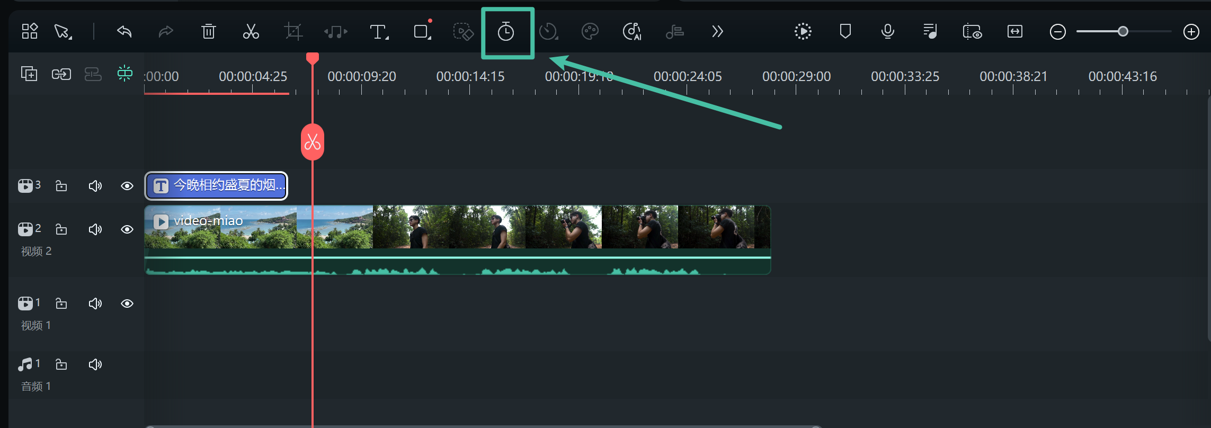Image resolution: width=1211 pixels, height=428 pixels.
Task: Add a new track
Action: [29, 74]
